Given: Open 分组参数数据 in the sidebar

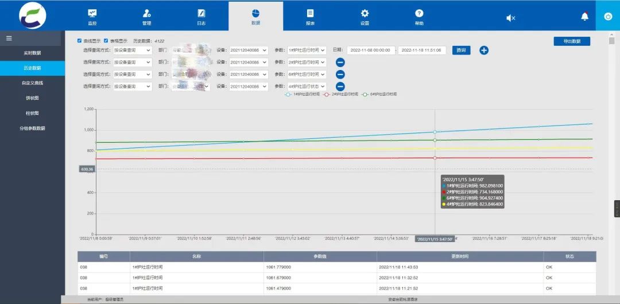Looking at the screenshot, I should pyautogui.click(x=32, y=128).
